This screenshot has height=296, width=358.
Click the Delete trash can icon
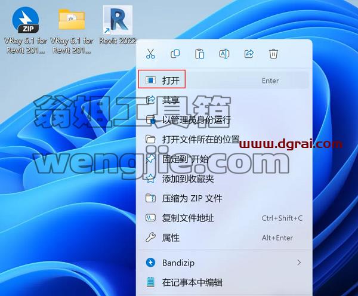[273, 54]
